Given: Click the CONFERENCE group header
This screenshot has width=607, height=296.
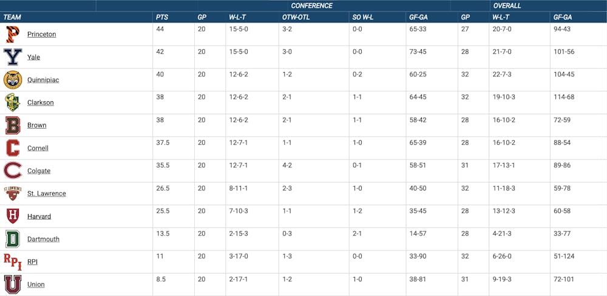Looking at the screenshot, I should pos(311,5).
